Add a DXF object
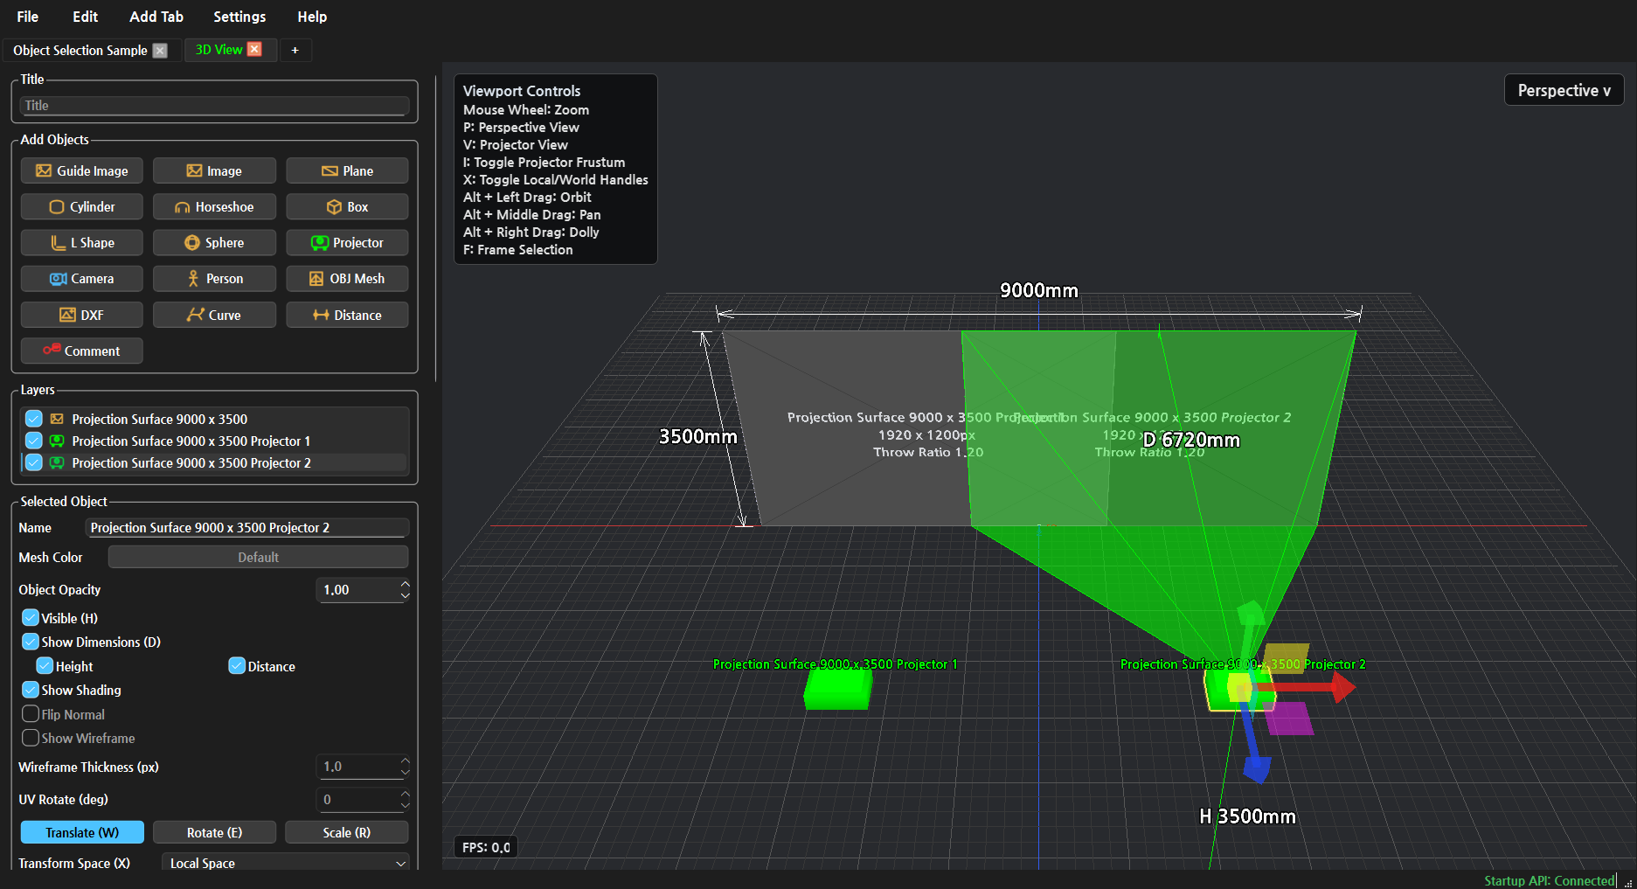Viewport: 1637px width, 889px height. 81,315
